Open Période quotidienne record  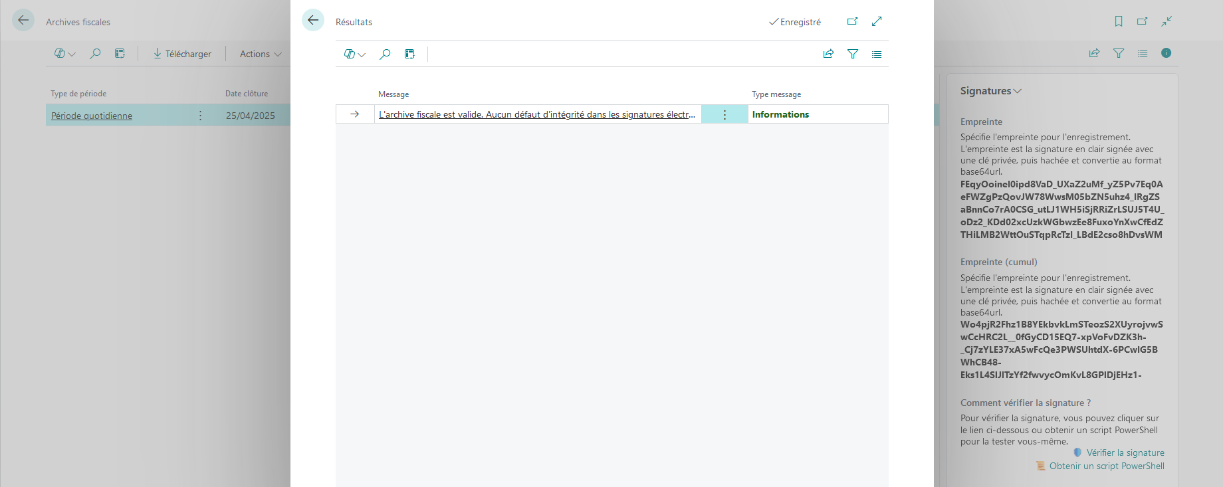[x=92, y=116]
